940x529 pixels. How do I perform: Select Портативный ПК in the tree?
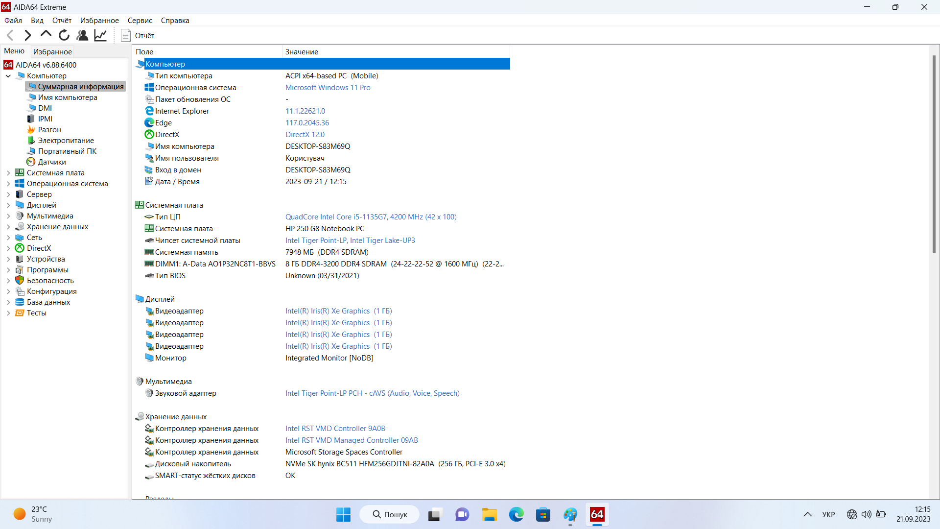tap(67, 151)
